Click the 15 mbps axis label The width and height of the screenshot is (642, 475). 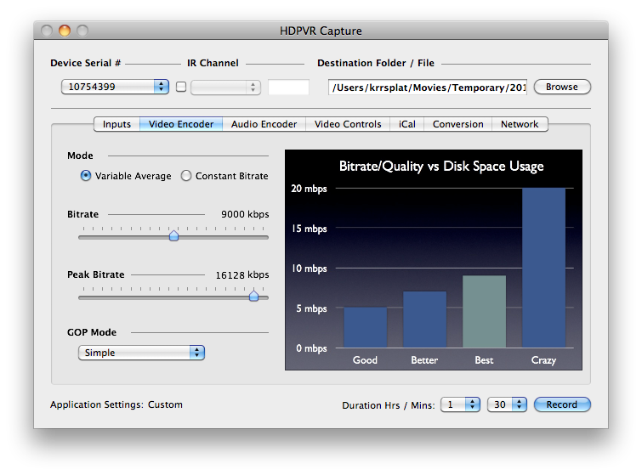pos(310,229)
